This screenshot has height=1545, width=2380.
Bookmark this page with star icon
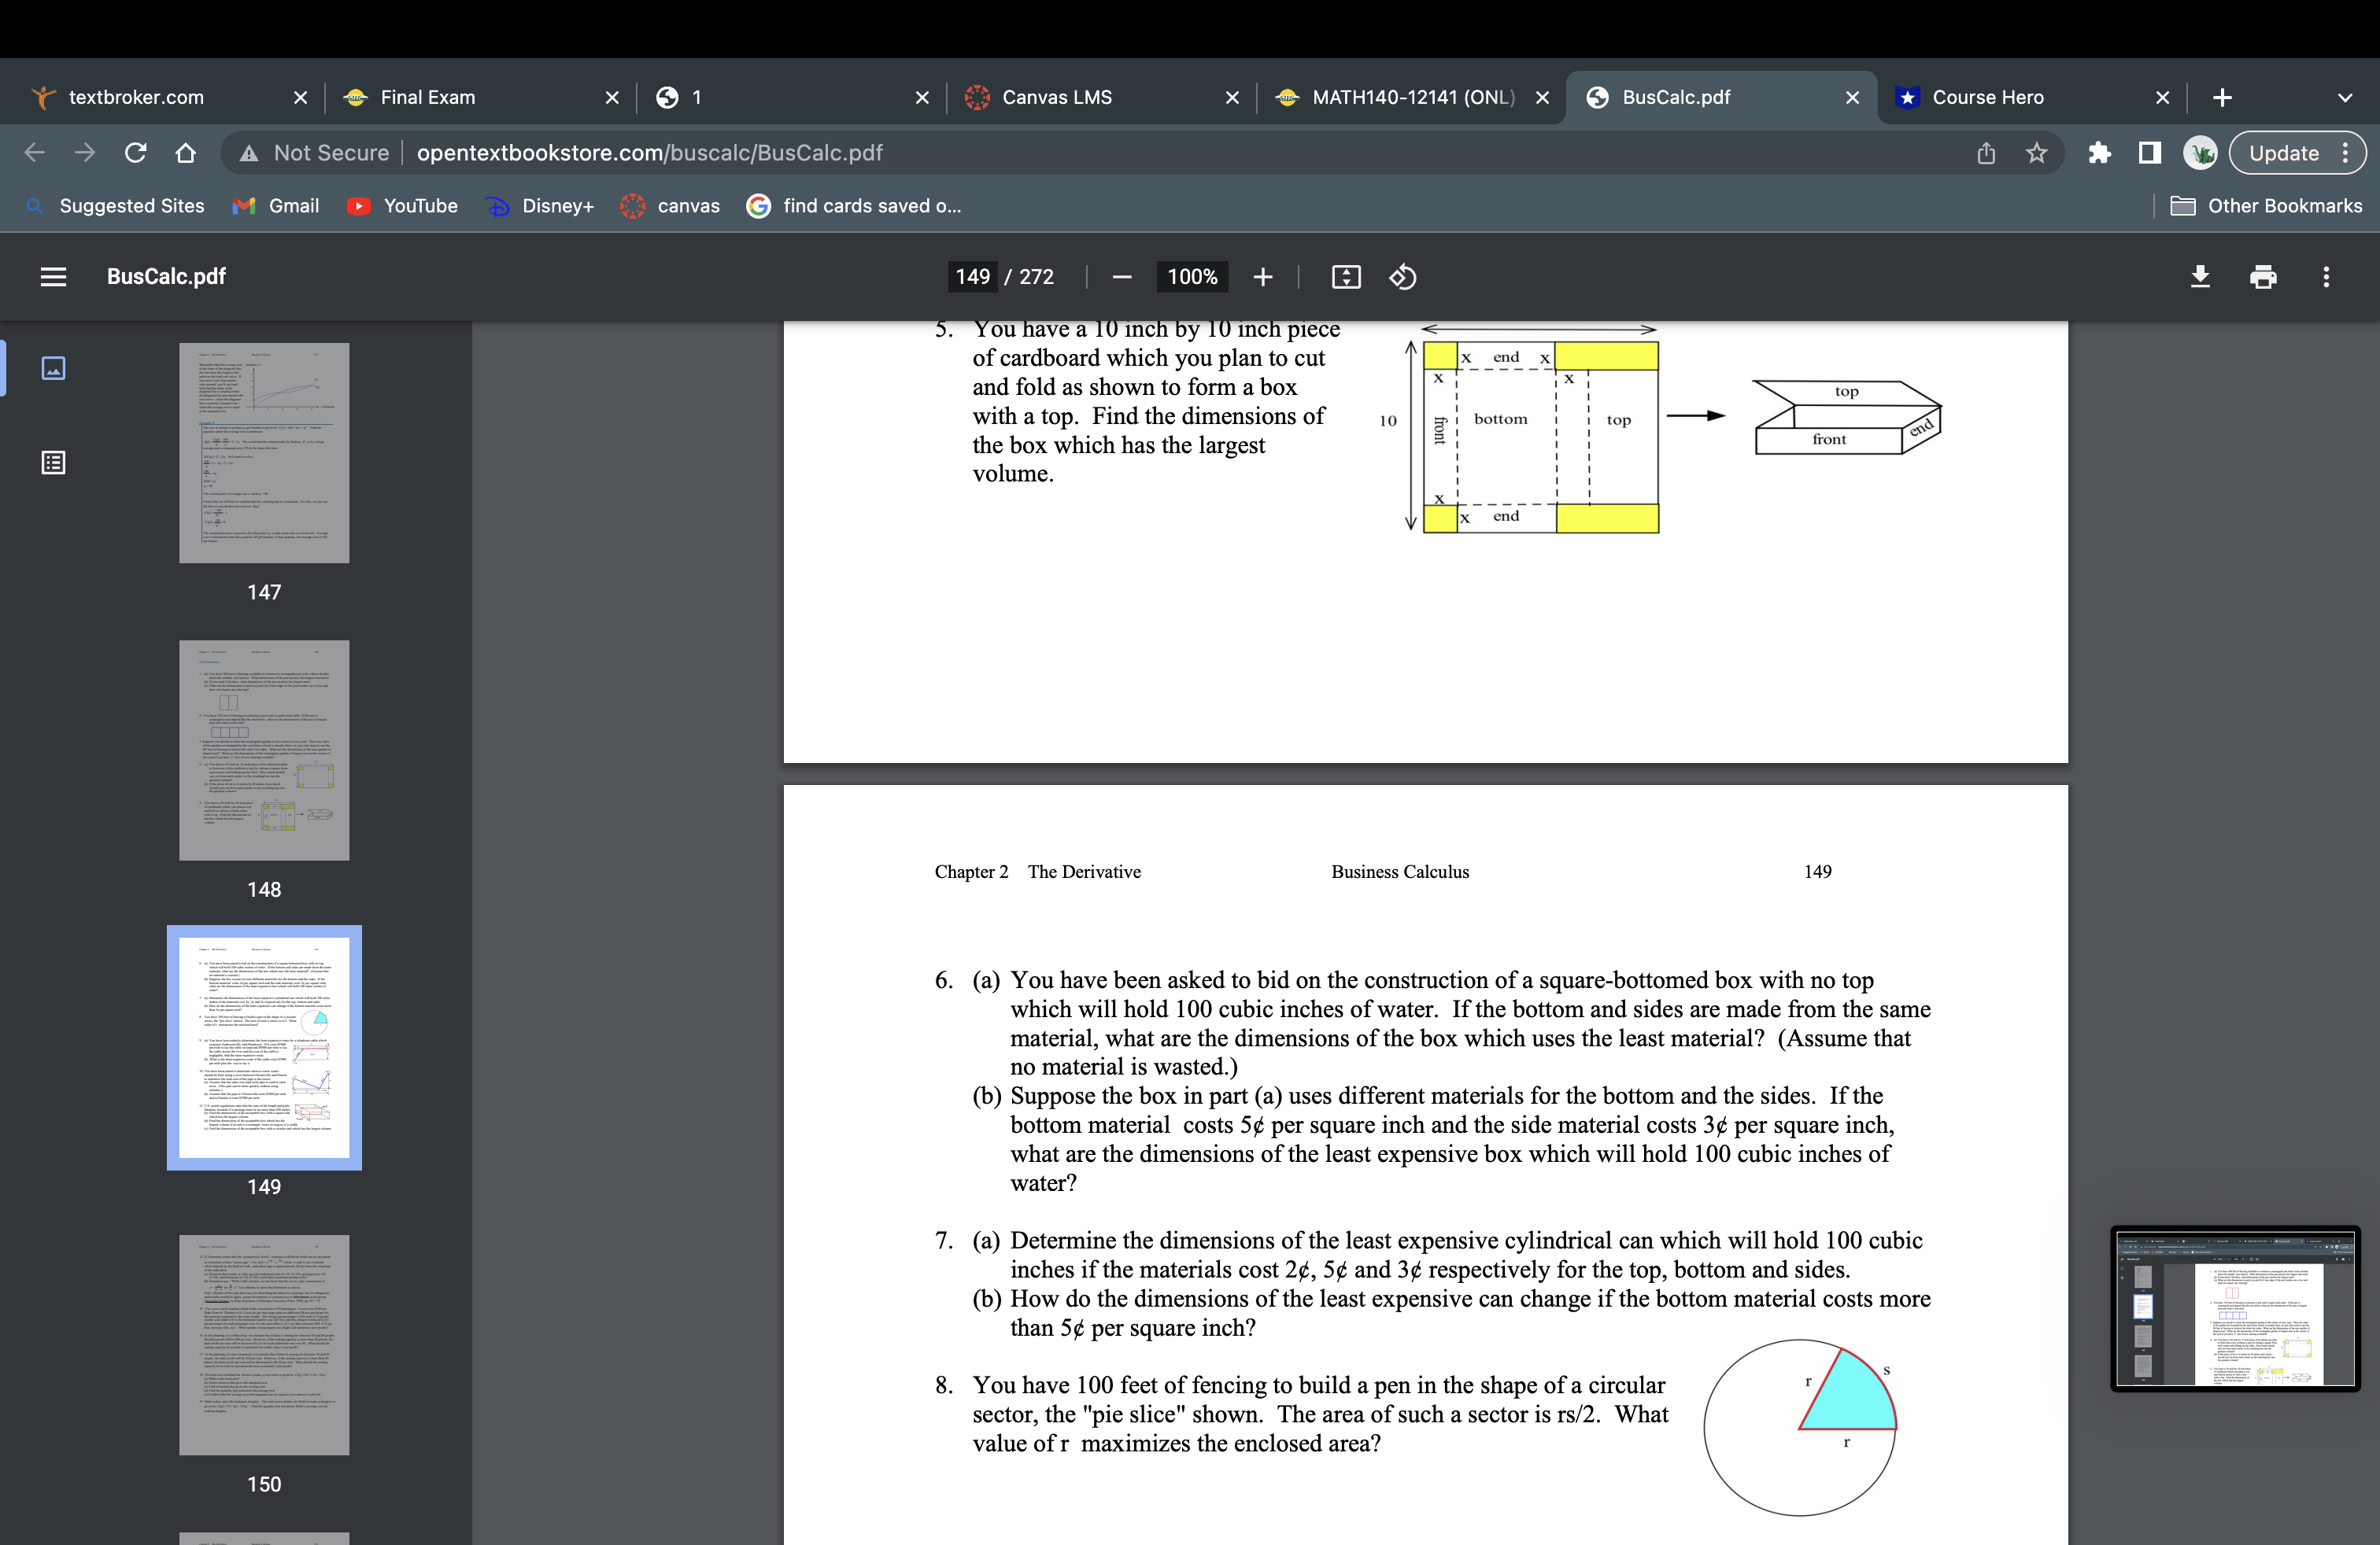tap(2036, 153)
